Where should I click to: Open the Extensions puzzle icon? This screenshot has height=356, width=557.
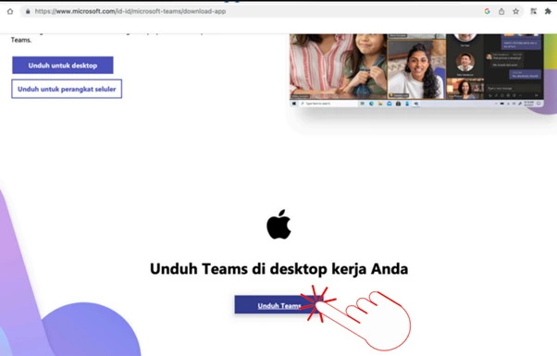pos(548,11)
